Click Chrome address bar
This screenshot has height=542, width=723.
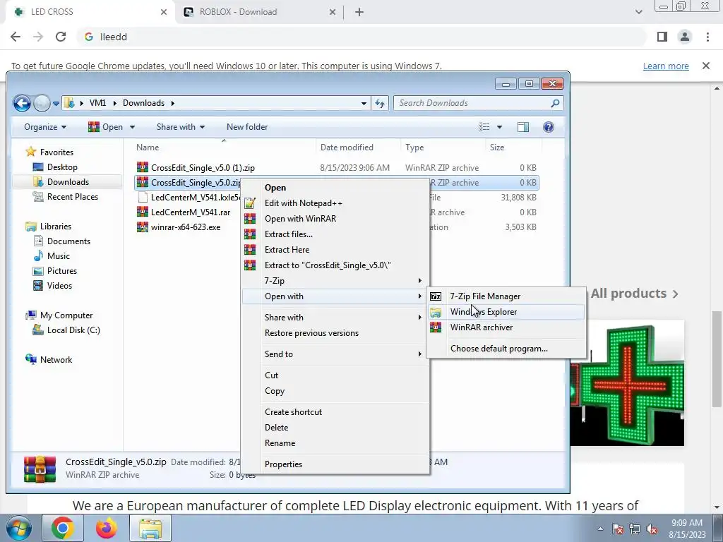click(x=362, y=37)
